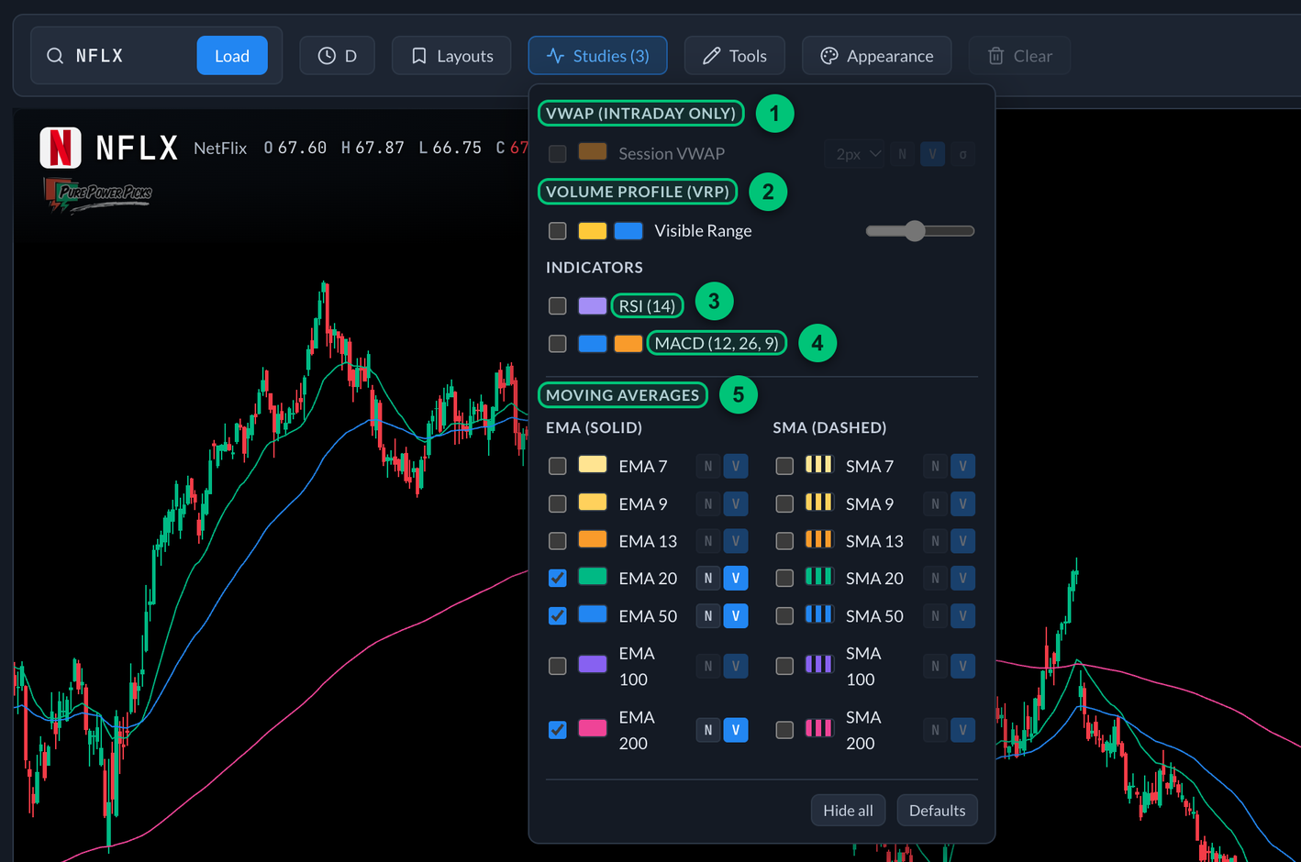Open the purple RSI color swatch
This screenshot has height=862, width=1301.
(x=593, y=305)
